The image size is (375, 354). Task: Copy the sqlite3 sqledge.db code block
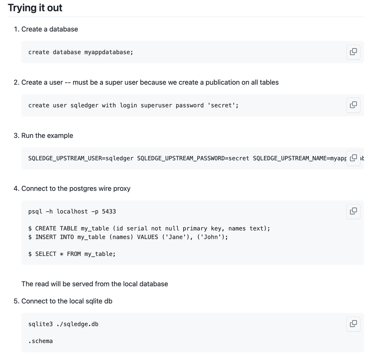(x=353, y=324)
